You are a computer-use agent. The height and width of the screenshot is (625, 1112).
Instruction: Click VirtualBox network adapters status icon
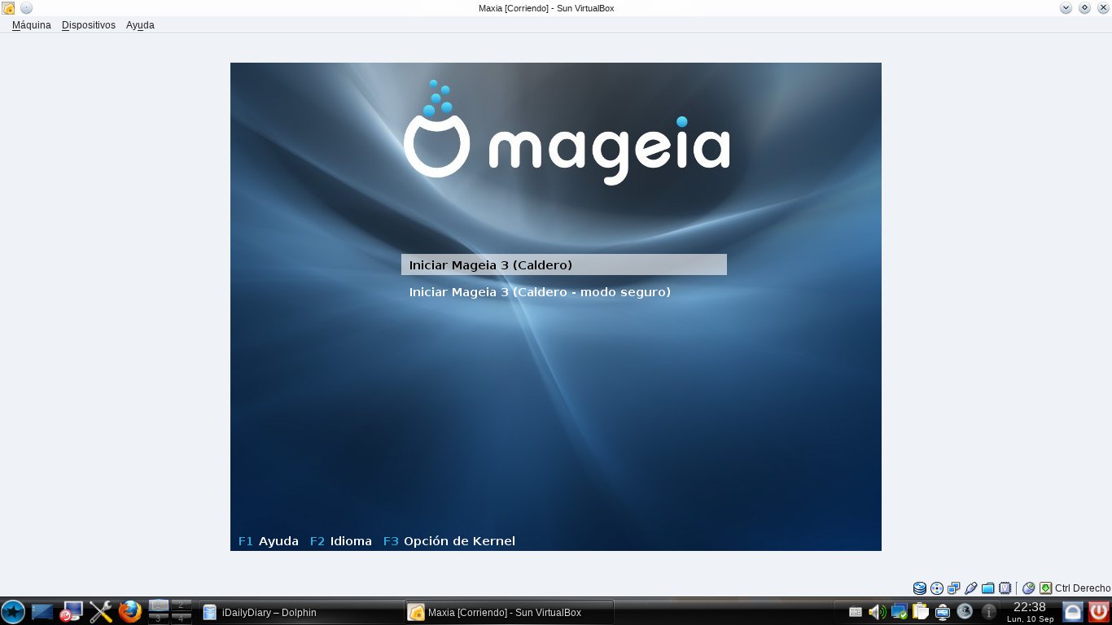coord(954,588)
